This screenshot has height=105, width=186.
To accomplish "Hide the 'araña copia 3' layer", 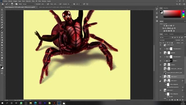I will [160, 90].
